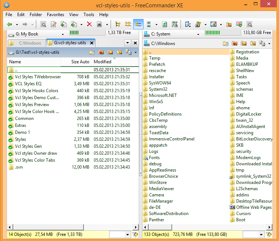Open the Folder menu
The width and height of the screenshot is (279, 241).
click(36, 15)
